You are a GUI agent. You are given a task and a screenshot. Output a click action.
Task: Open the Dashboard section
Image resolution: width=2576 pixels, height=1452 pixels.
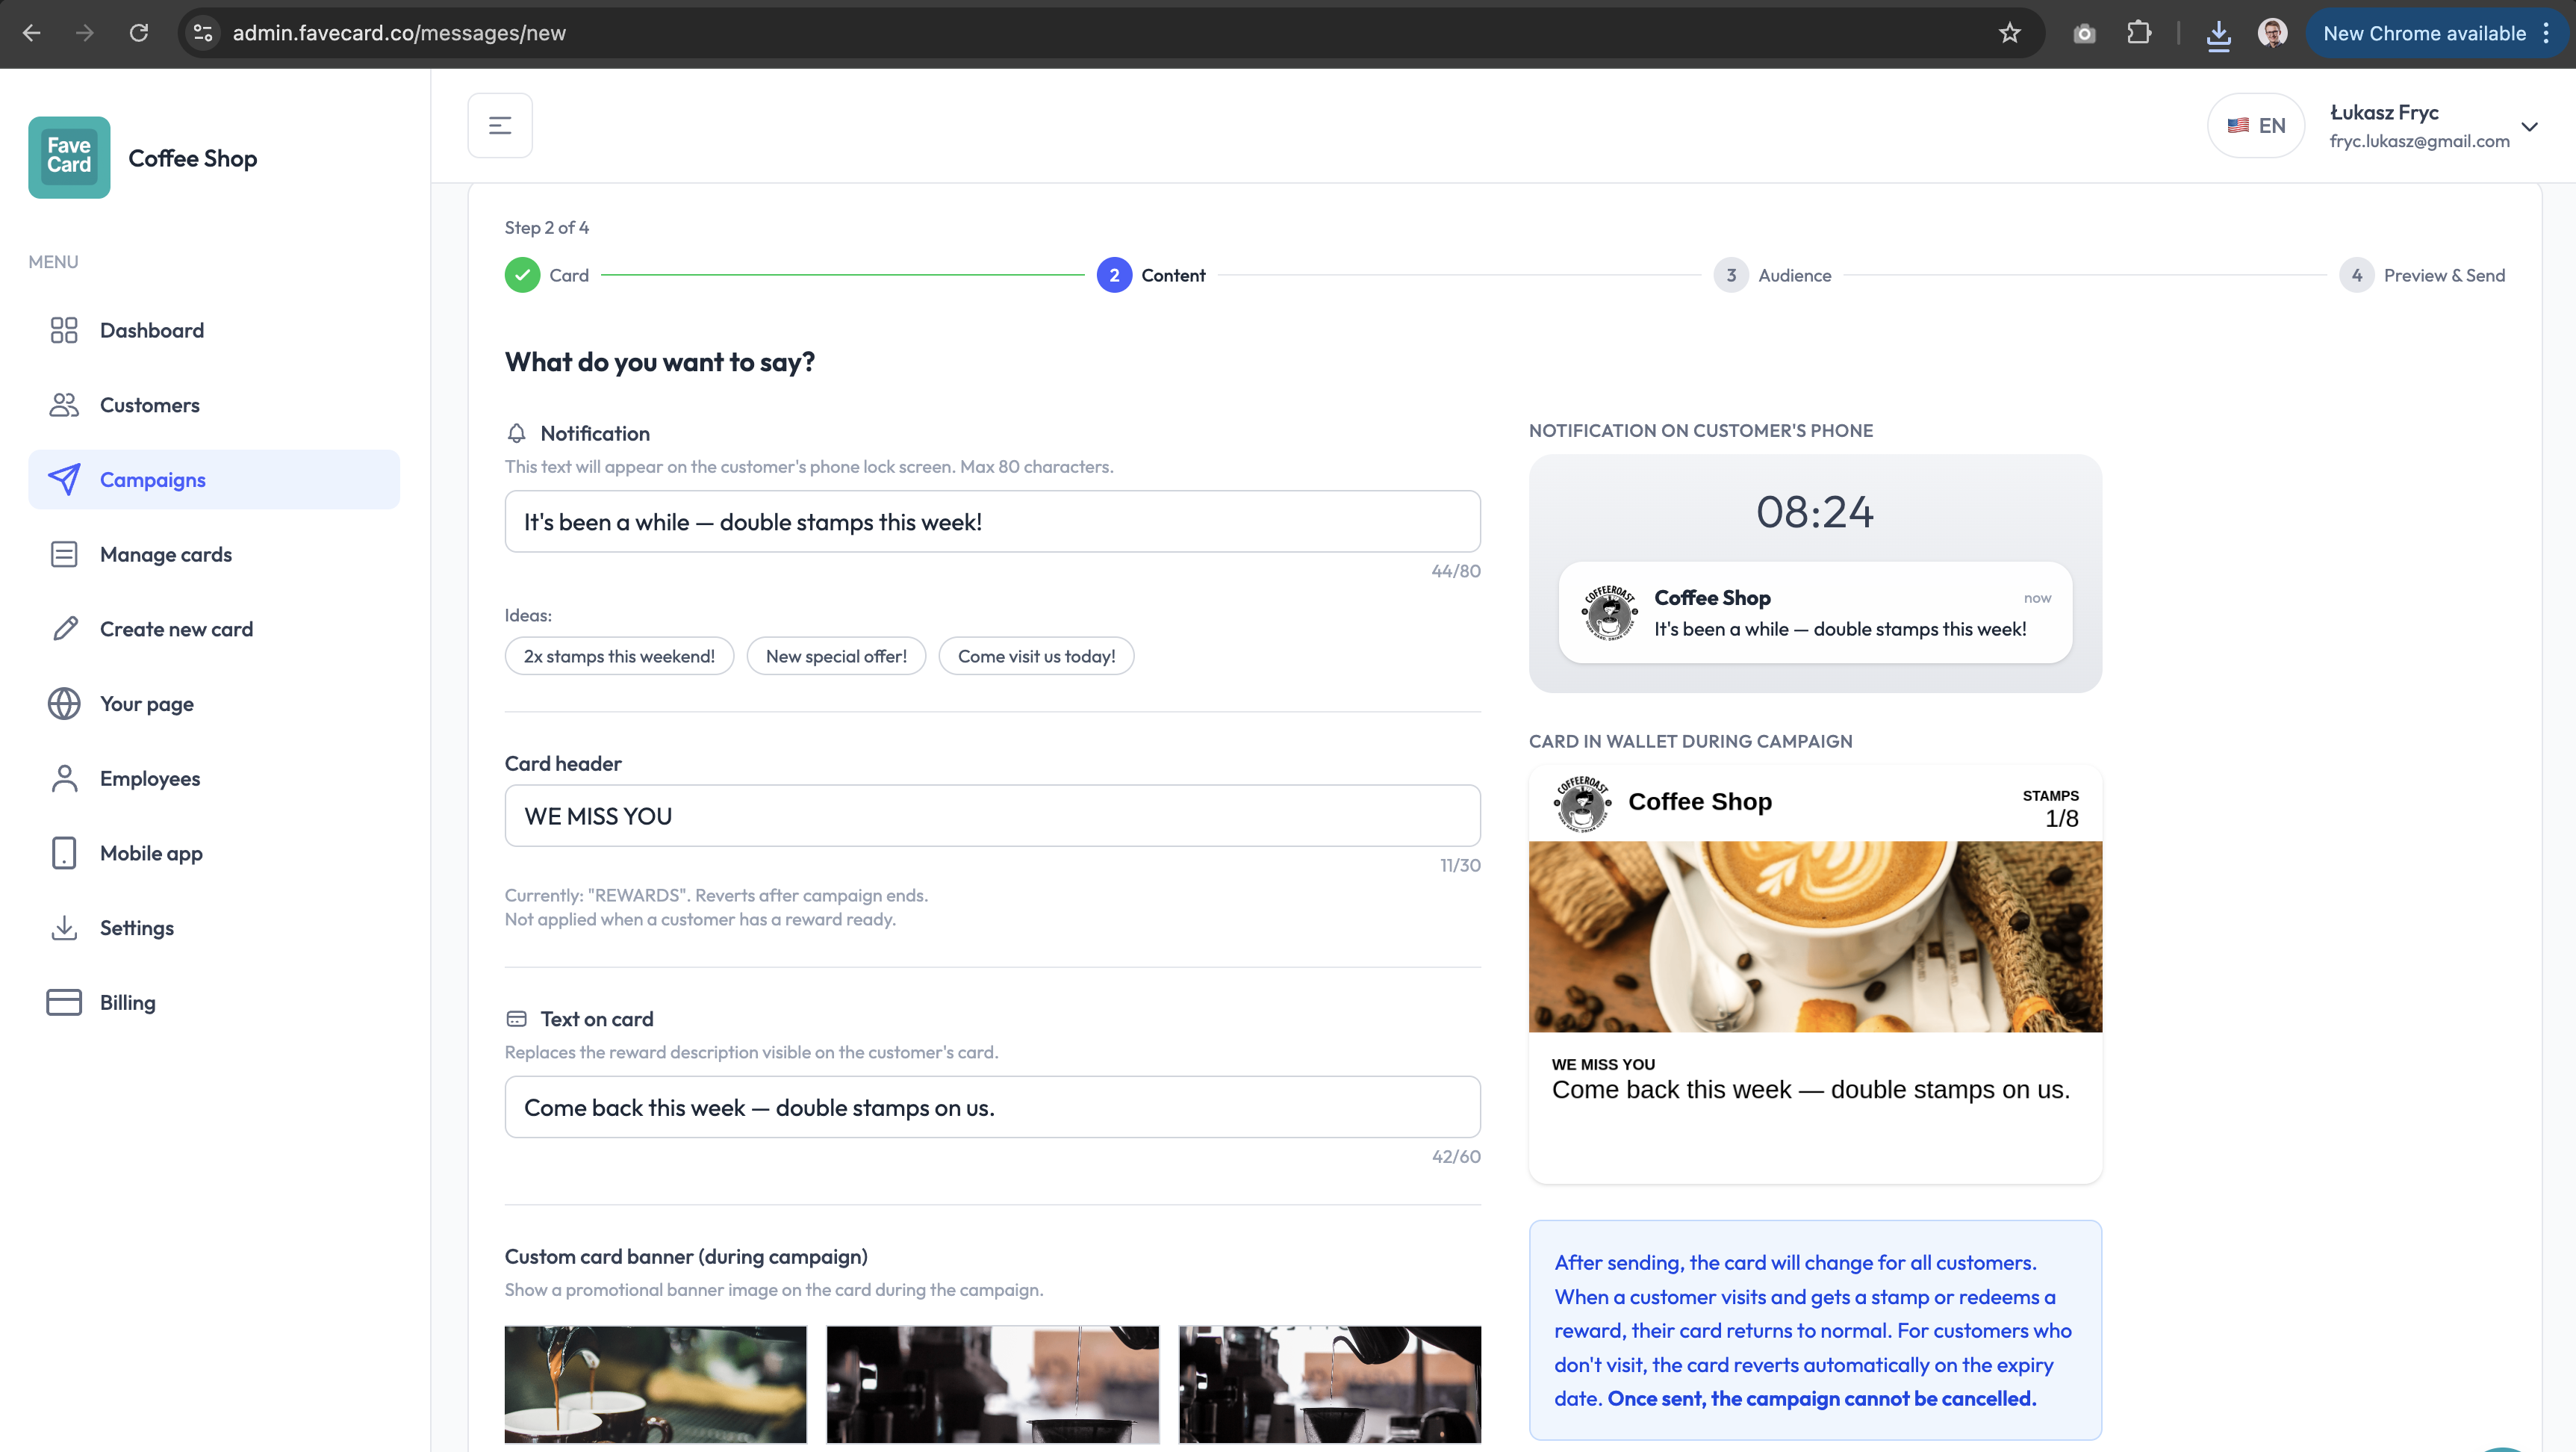coord(152,330)
